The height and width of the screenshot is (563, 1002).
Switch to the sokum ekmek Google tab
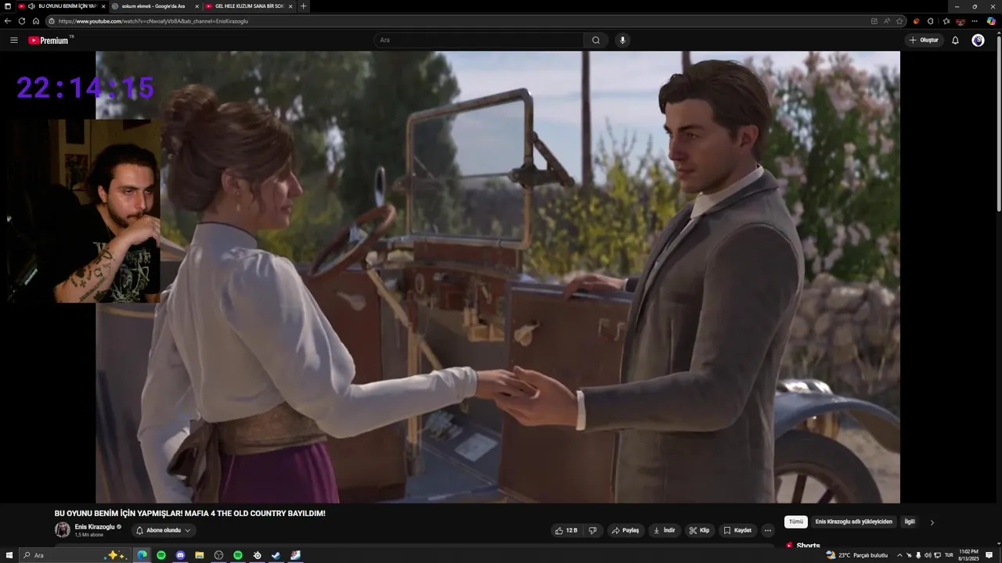click(155, 6)
